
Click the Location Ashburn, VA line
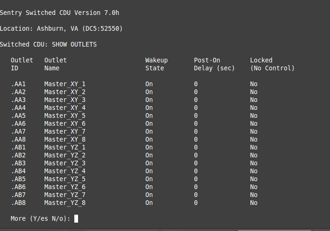(61, 28)
